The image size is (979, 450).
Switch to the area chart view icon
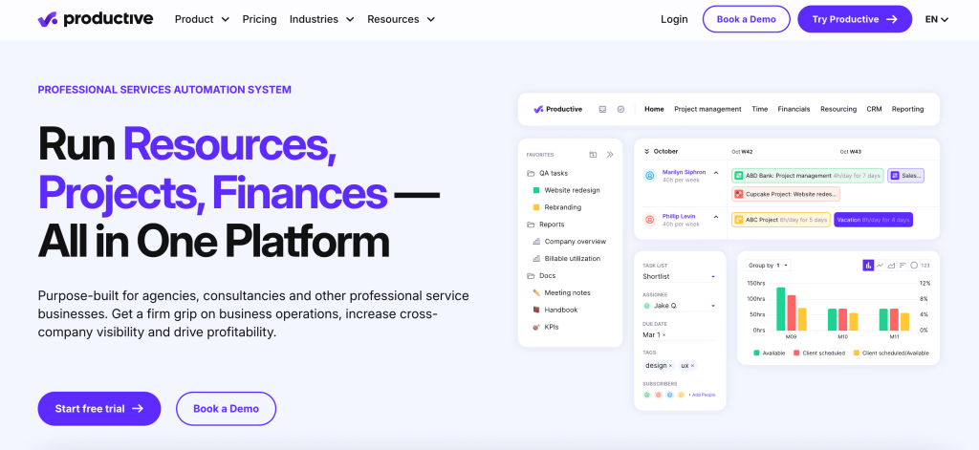[891, 266]
